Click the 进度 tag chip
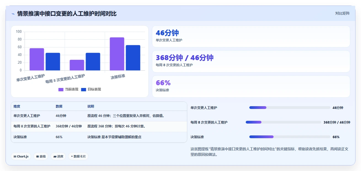 coord(58,156)
